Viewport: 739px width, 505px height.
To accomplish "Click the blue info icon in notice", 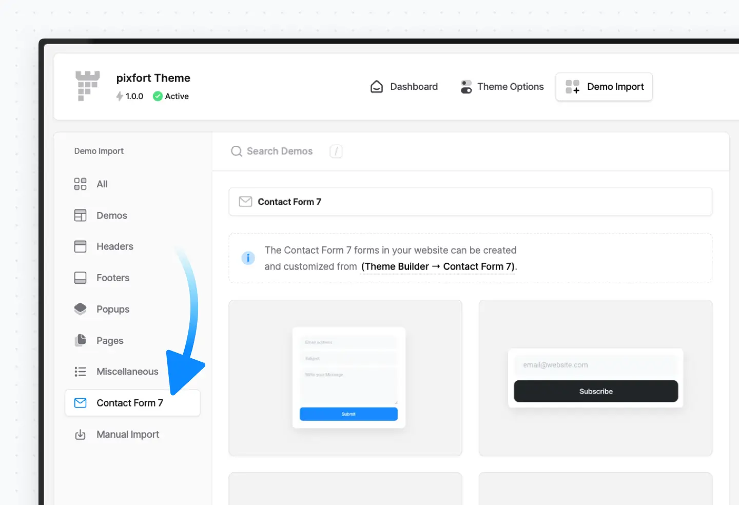I will (x=248, y=258).
